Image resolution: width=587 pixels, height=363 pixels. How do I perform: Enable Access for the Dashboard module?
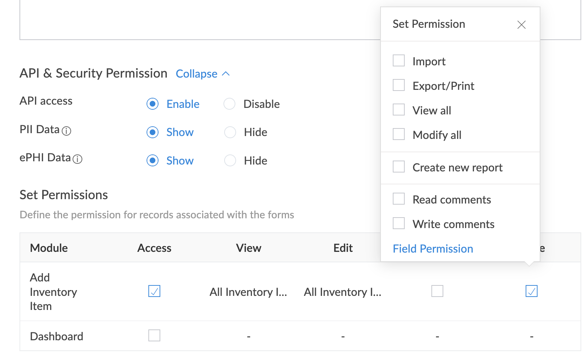pyautogui.click(x=154, y=336)
